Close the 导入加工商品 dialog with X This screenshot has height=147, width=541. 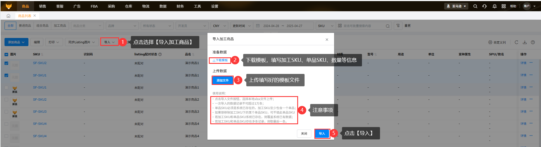tap(327, 40)
